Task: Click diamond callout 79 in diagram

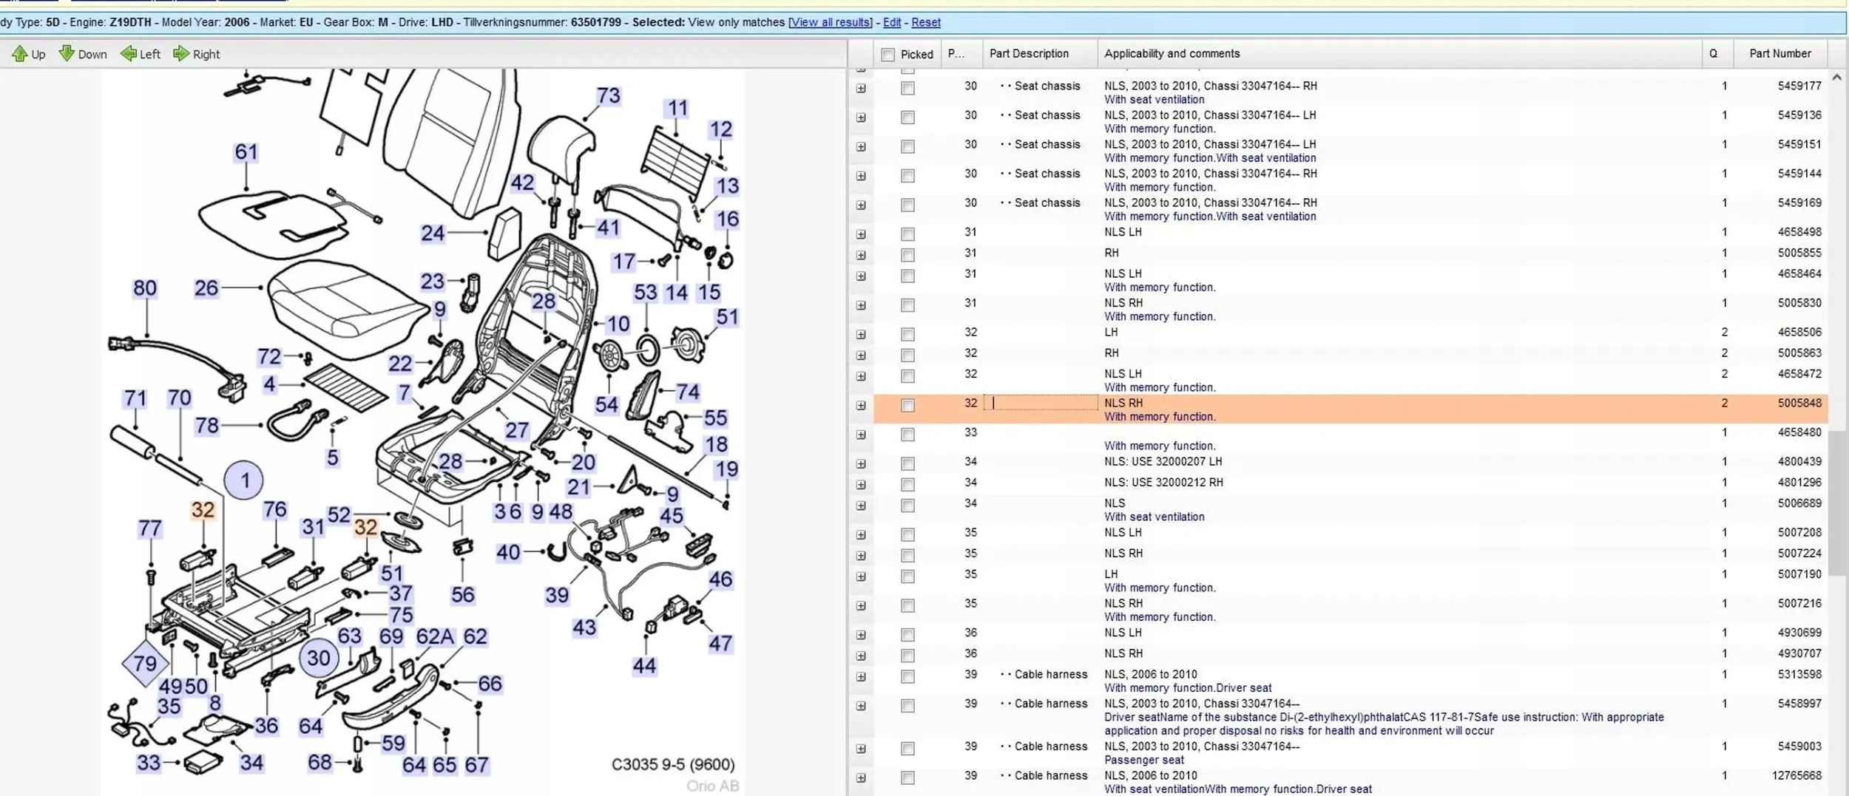Action: coord(145,663)
